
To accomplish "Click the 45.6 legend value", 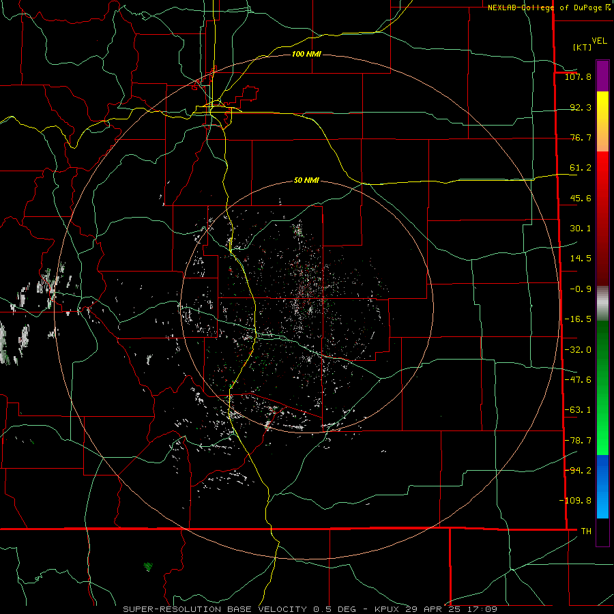I will (581, 198).
